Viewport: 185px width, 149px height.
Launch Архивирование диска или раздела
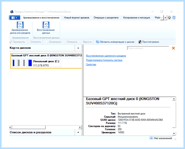[x=20, y=28]
